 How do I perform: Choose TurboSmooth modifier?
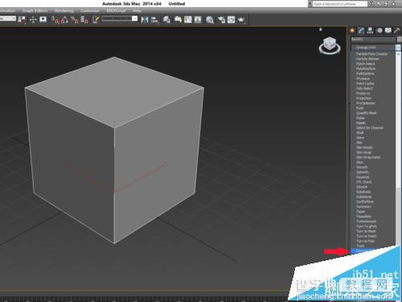pos(366,222)
